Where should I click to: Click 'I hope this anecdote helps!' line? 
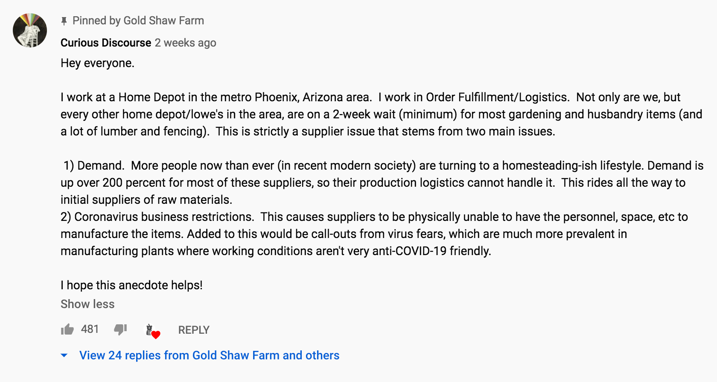coord(131,285)
